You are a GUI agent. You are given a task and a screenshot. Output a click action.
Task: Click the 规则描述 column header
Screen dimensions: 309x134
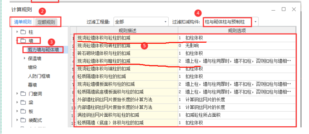(127, 30)
